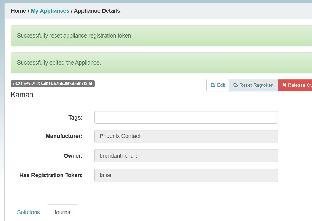Click the Has Registration Token label
Viewport: 312px width, 221px height.
coord(51,175)
